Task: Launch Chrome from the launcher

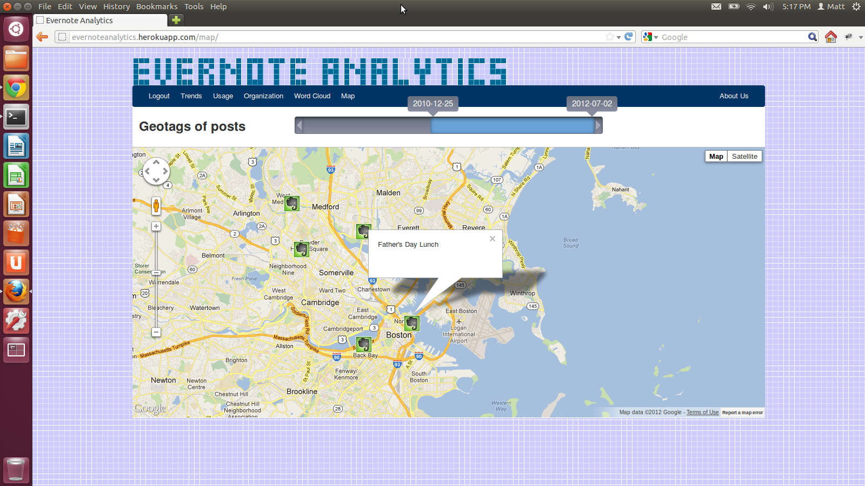Action: (16, 87)
